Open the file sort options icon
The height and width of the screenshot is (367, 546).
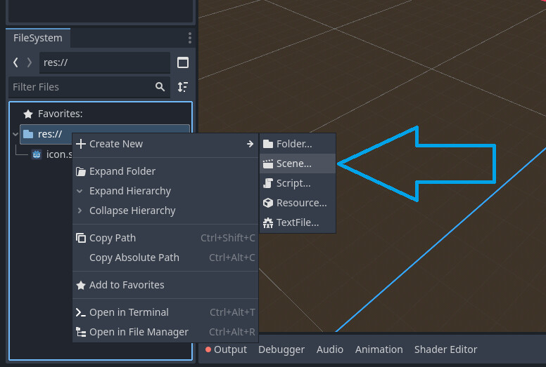183,87
